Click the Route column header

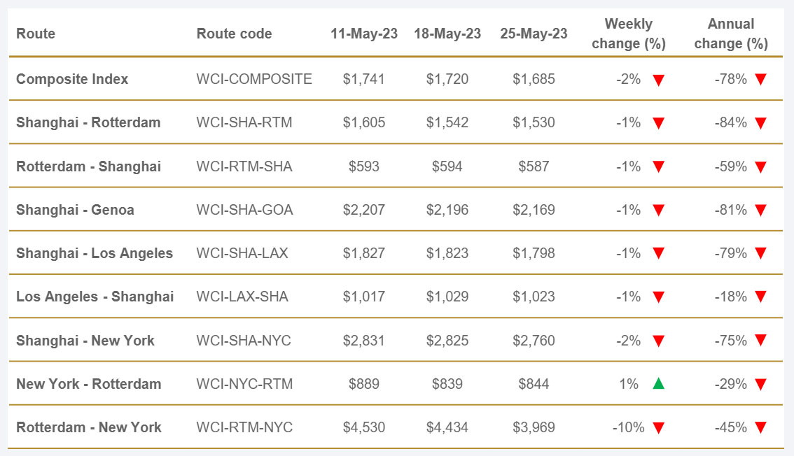(36, 34)
